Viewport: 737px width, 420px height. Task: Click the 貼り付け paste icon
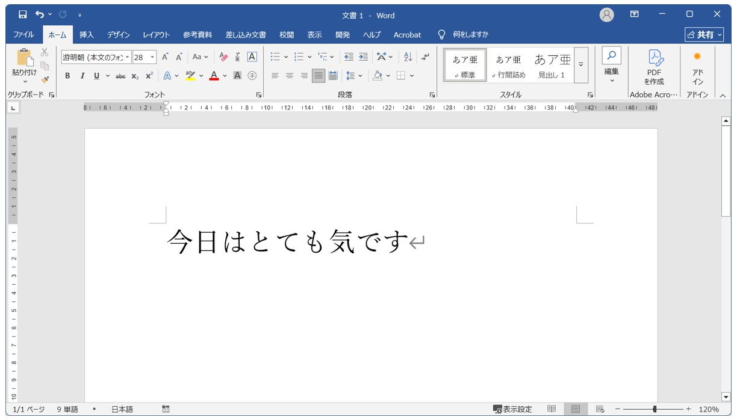click(x=25, y=57)
